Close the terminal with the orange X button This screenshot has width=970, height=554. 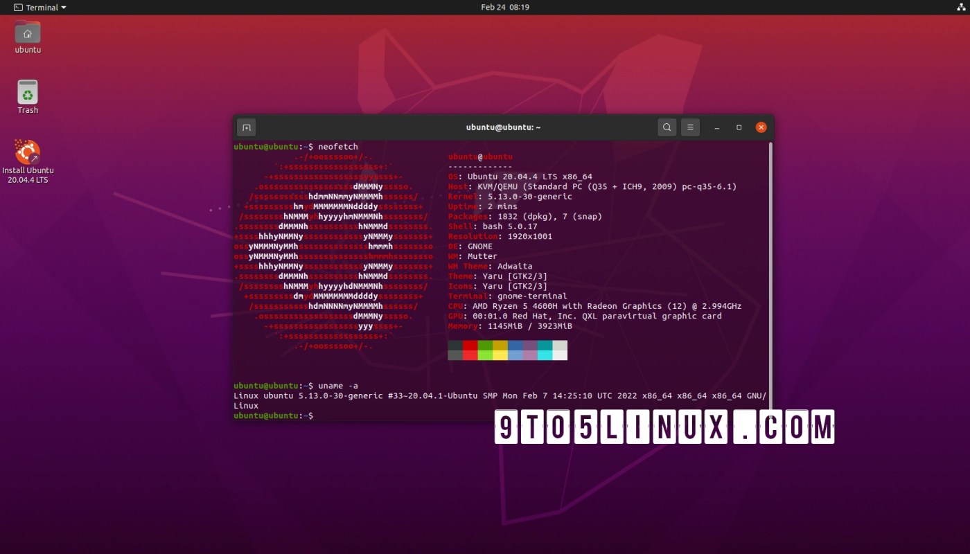pos(761,127)
